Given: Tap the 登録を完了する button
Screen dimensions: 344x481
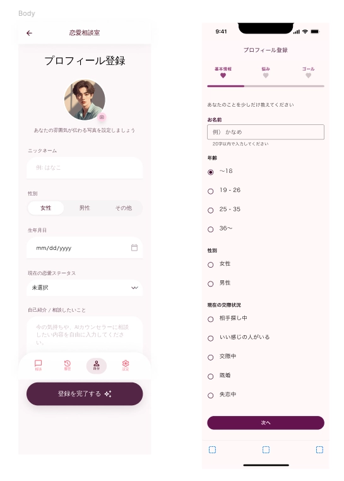Looking at the screenshot, I should [x=85, y=394].
